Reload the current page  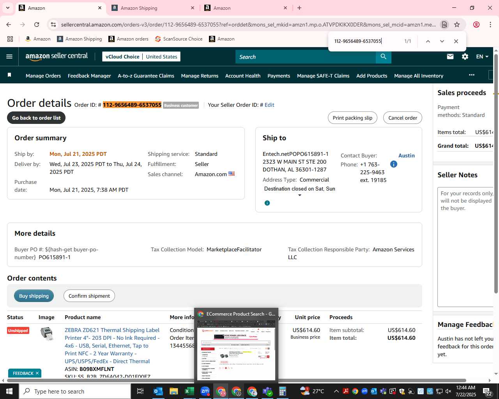(37, 25)
